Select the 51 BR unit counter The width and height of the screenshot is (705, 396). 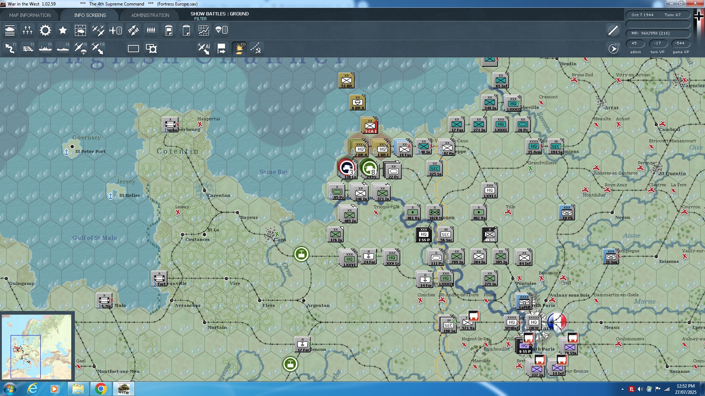tap(346, 81)
